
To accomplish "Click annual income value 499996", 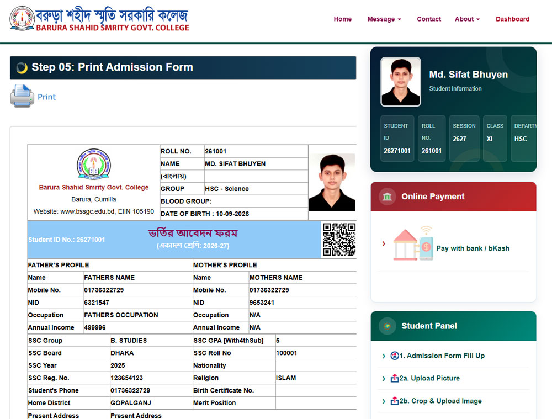I will pyautogui.click(x=95, y=327).
